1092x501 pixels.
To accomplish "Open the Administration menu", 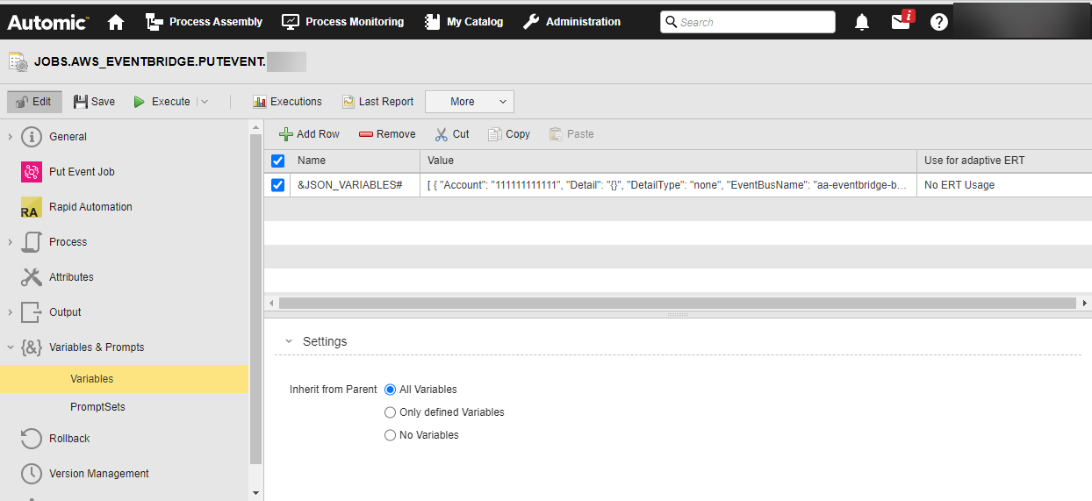I will [x=571, y=22].
